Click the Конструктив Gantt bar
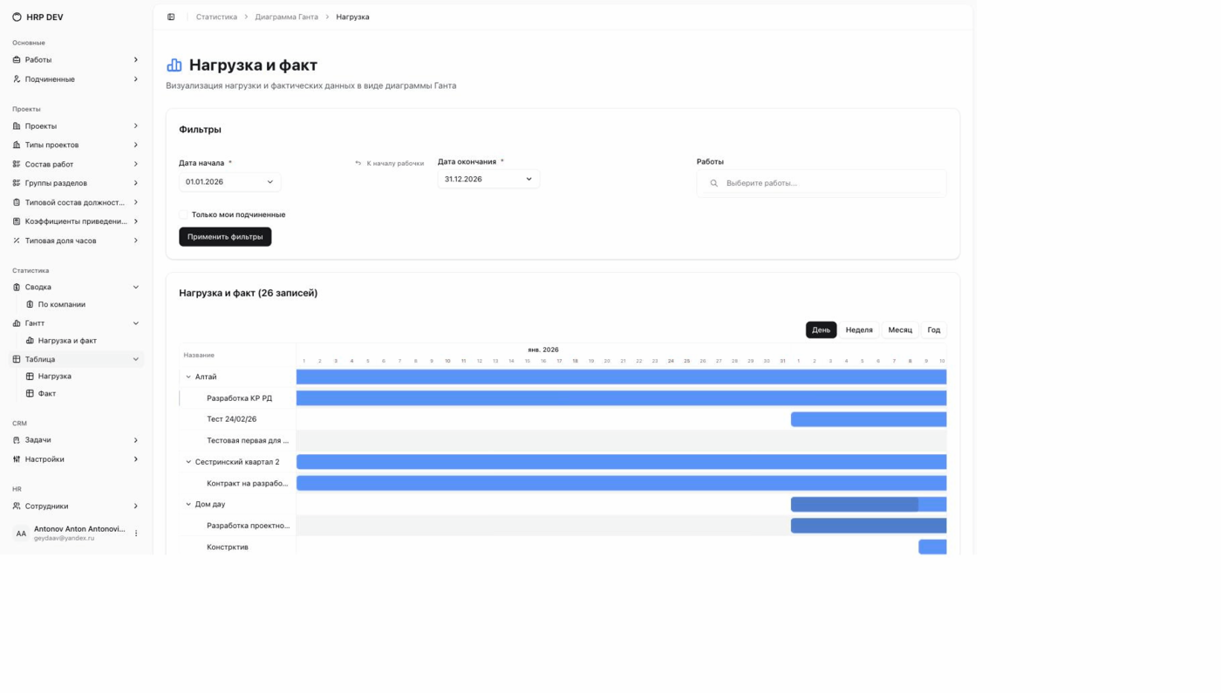The image size is (1221, 693). [932, 547]
